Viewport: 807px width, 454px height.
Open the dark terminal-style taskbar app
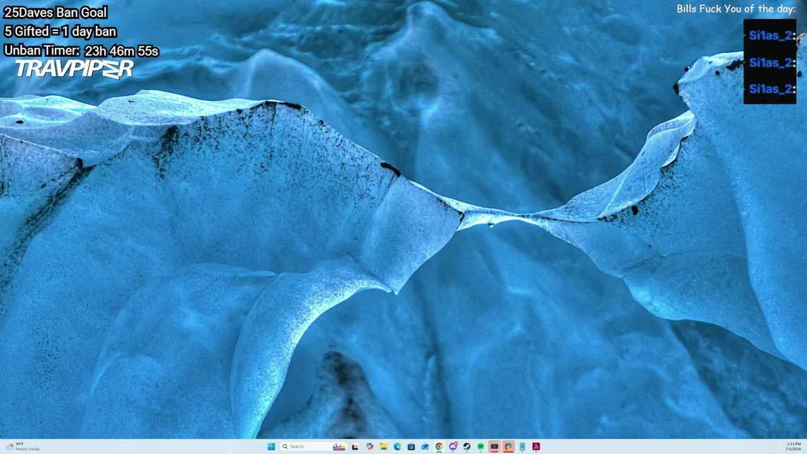tap(494, 446)
